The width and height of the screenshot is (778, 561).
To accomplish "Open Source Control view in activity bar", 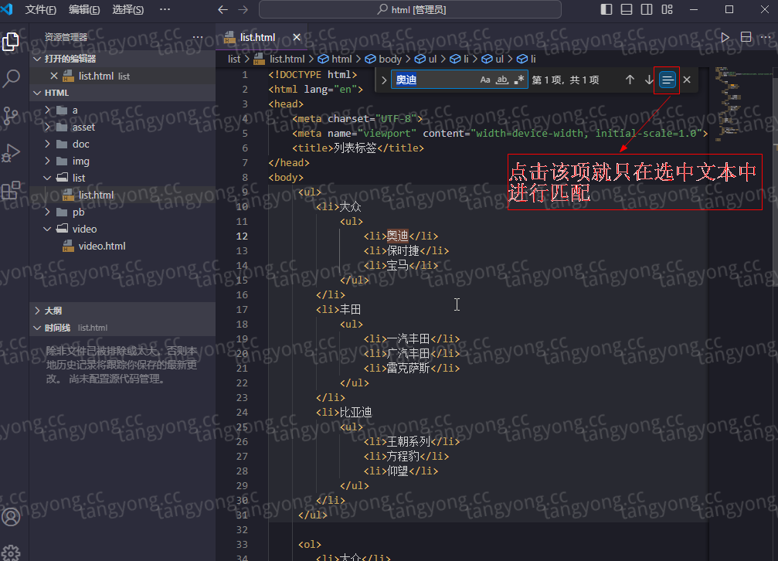I will point(11,115).
